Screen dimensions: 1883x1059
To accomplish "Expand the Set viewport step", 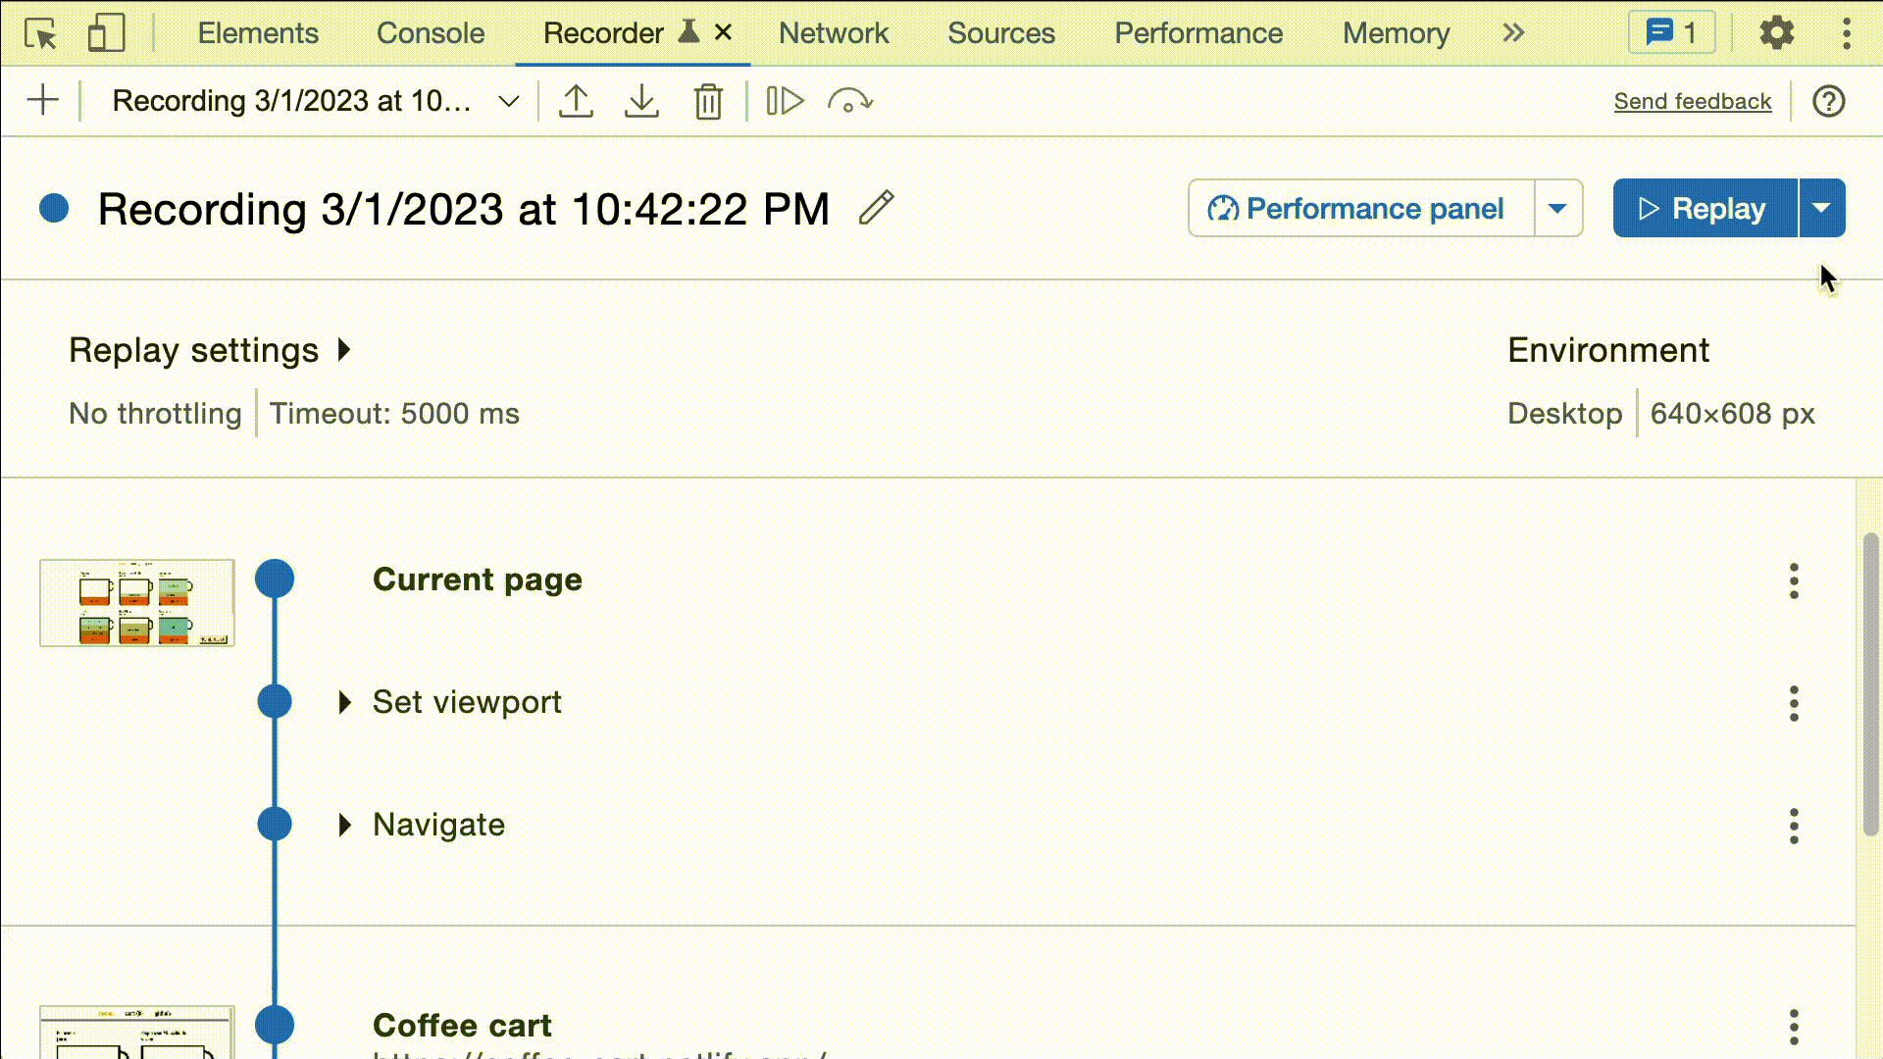I will click(x=344, y=702).
